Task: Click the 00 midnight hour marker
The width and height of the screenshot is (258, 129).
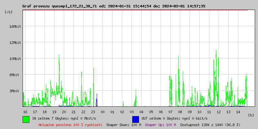Action: 103,112
